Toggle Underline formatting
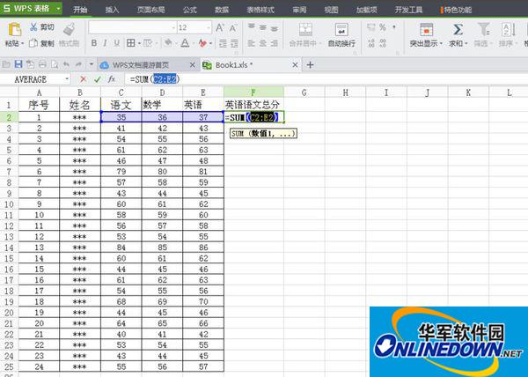This screenshot has width=528, height=377. (x=116, y=43)
